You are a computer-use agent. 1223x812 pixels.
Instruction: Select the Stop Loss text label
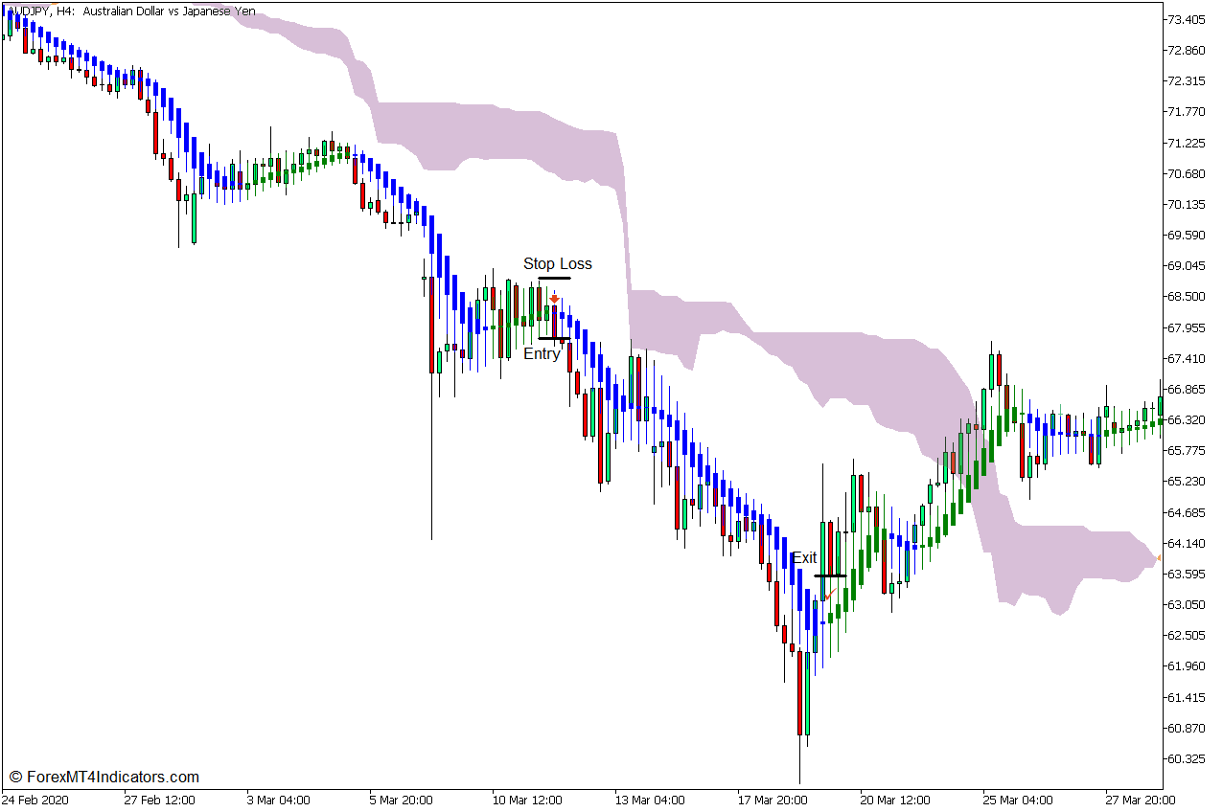pos(557,263)
